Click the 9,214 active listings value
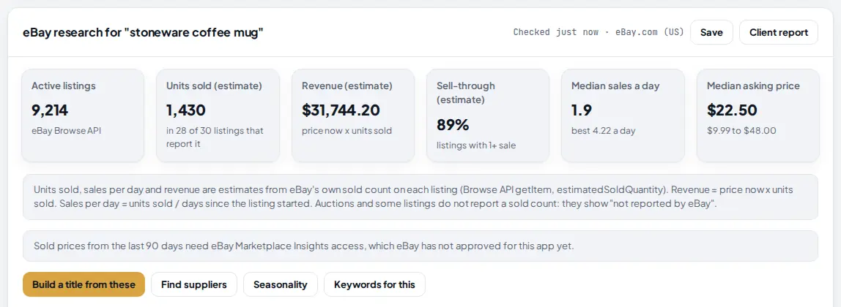This screenshot has height=307, width=841. [x=50, y=110]
